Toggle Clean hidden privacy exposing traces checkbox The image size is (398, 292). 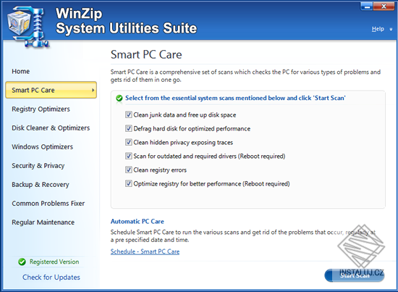[x=129, y=142]
